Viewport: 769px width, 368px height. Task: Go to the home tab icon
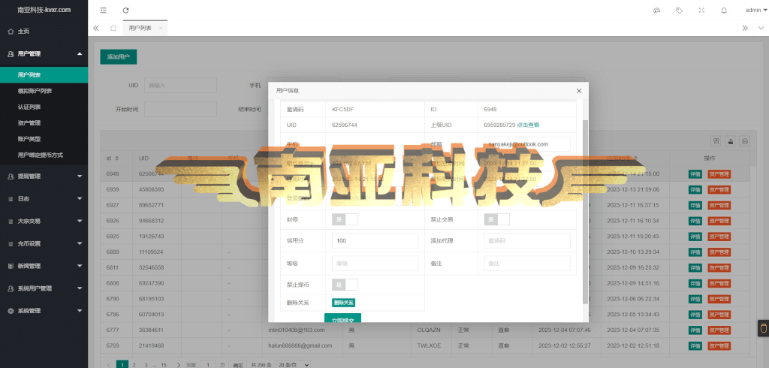(113, 28)
